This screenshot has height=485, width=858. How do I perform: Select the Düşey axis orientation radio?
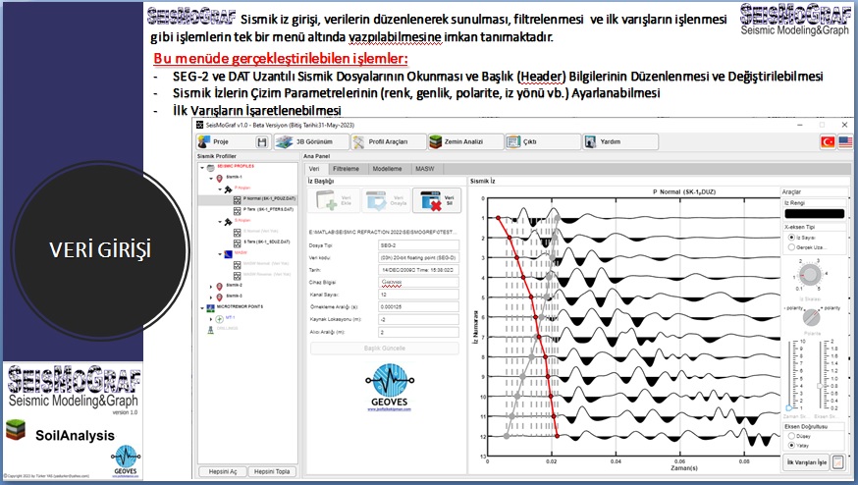coord(791,436)
